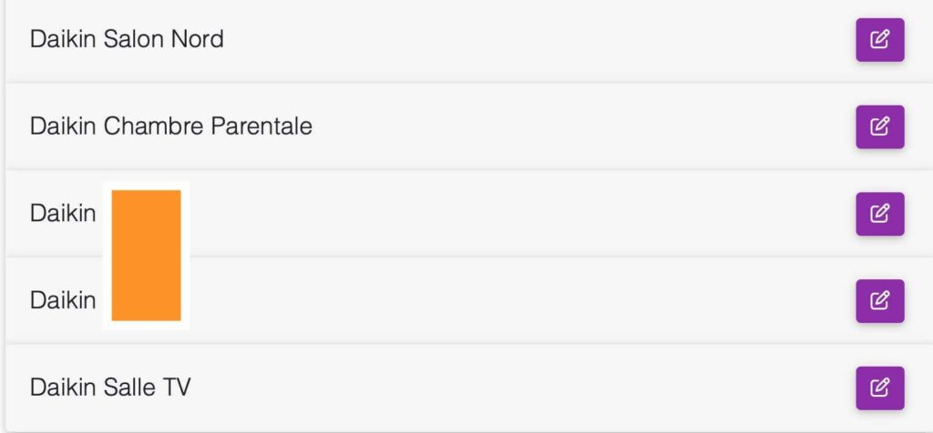The height and width of the screenshot is (433, 933).
Task: Open edit for Daikin Chambre Parentale
Action: pyautogui.click(x=879, y=126)
